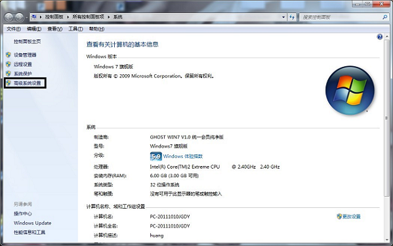Click shield icon beside 更改设置
This screenshot has height=246, width=393.
339,216
